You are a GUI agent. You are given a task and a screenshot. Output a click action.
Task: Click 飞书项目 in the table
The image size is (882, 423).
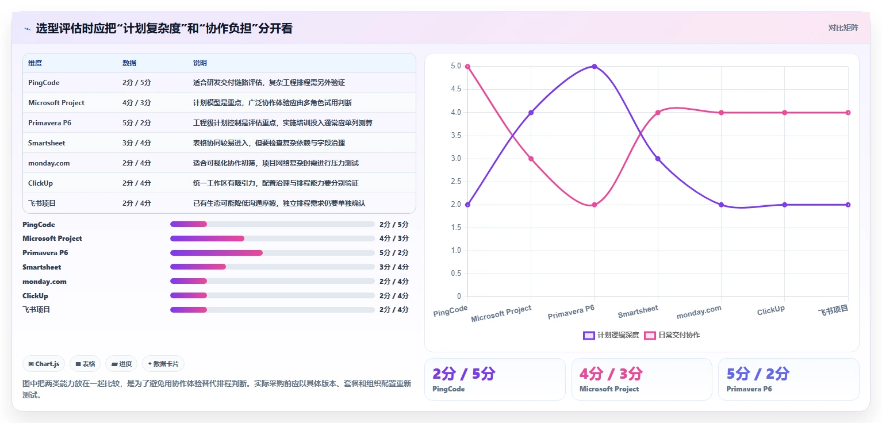[42, 203]
